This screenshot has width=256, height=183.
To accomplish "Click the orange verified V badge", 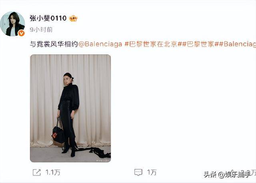I will click(x=21, y=33).
